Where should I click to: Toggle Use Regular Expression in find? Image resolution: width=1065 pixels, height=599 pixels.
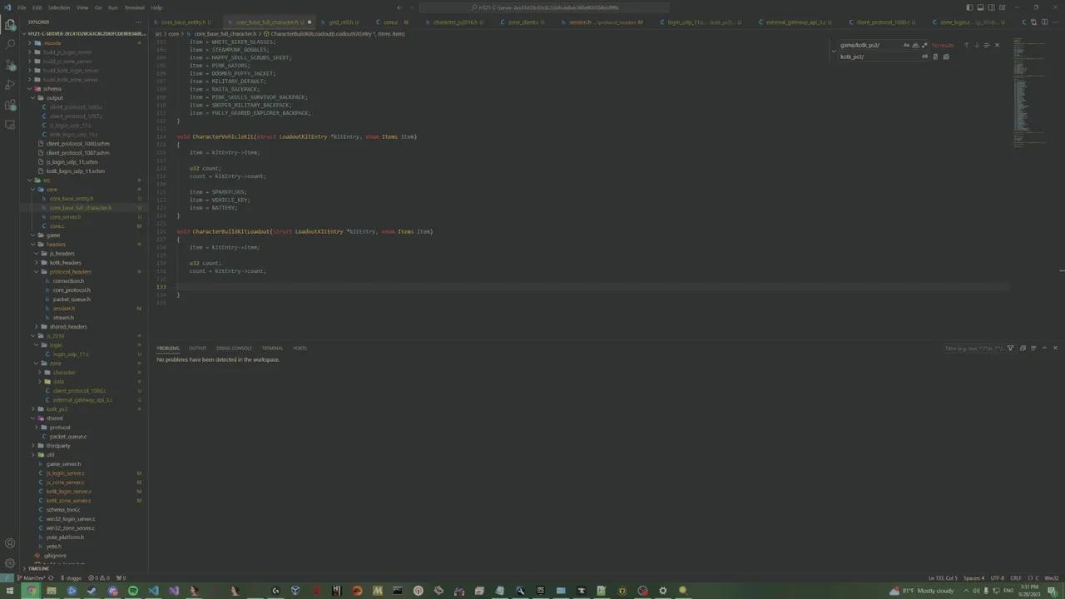[924, 45]
